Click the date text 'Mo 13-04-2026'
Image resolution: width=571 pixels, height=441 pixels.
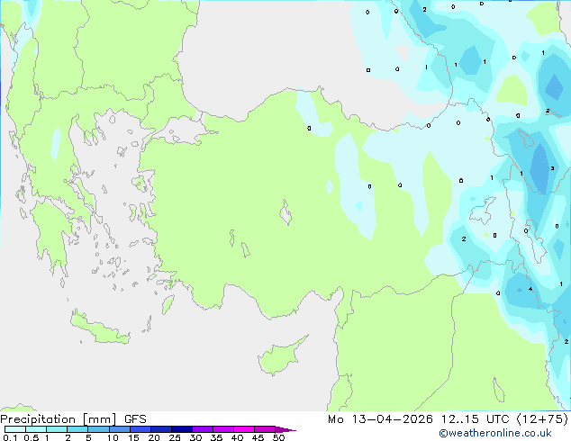380,419
